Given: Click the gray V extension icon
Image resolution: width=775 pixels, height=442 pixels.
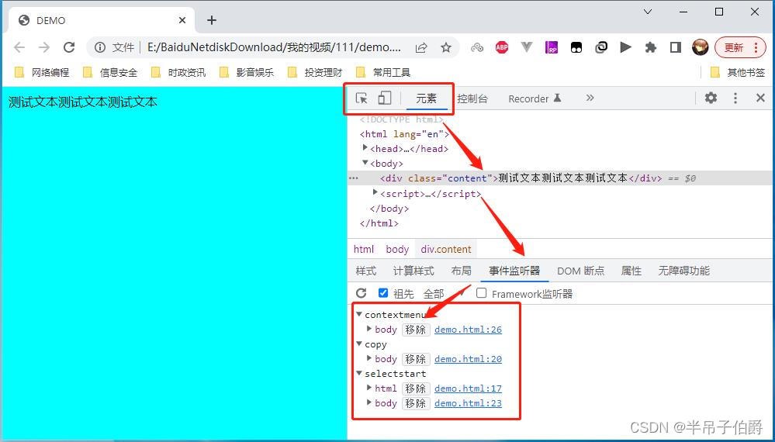Looking at the screenshot, I should click(x=527, y=47).
